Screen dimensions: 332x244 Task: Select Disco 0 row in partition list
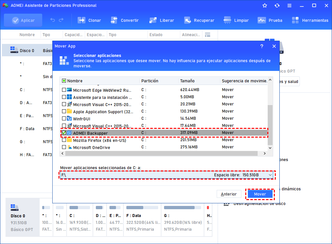(x=27, y=50)
